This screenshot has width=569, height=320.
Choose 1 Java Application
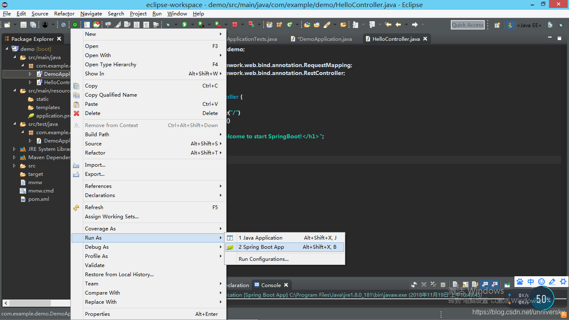tap(285, 238)
